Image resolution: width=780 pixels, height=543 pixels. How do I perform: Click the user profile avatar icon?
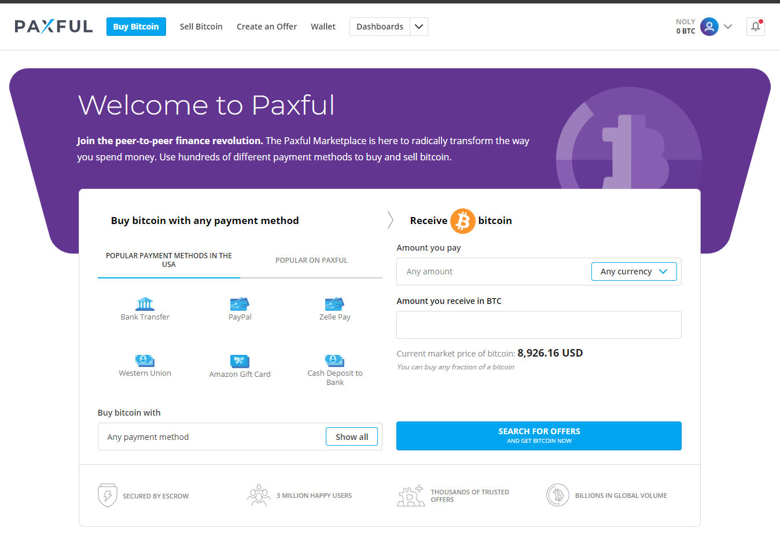point(709,27)
